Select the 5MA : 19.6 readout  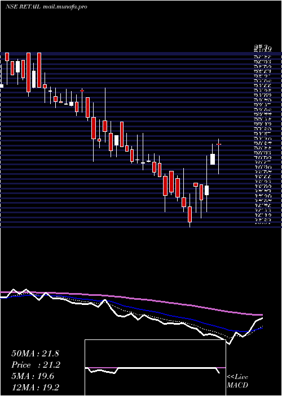click(x=33, y=376)
